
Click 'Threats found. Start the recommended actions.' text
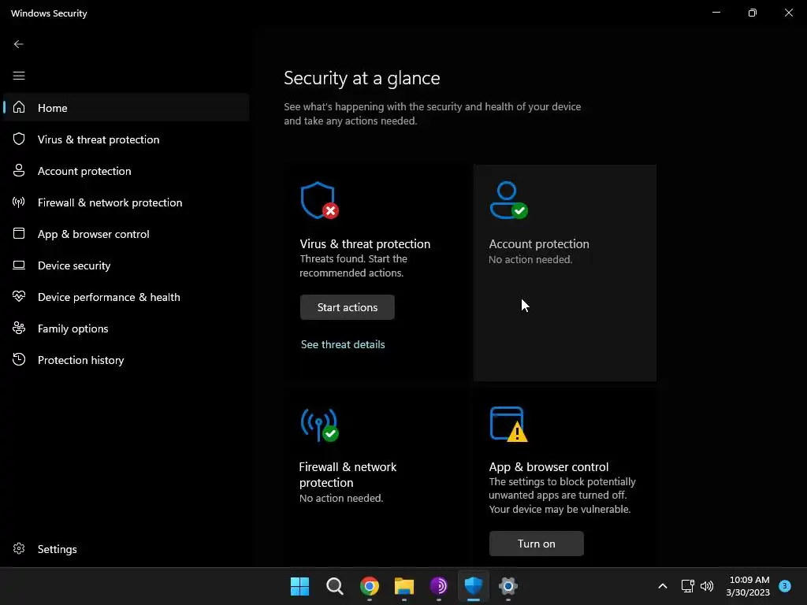(354, 265)
